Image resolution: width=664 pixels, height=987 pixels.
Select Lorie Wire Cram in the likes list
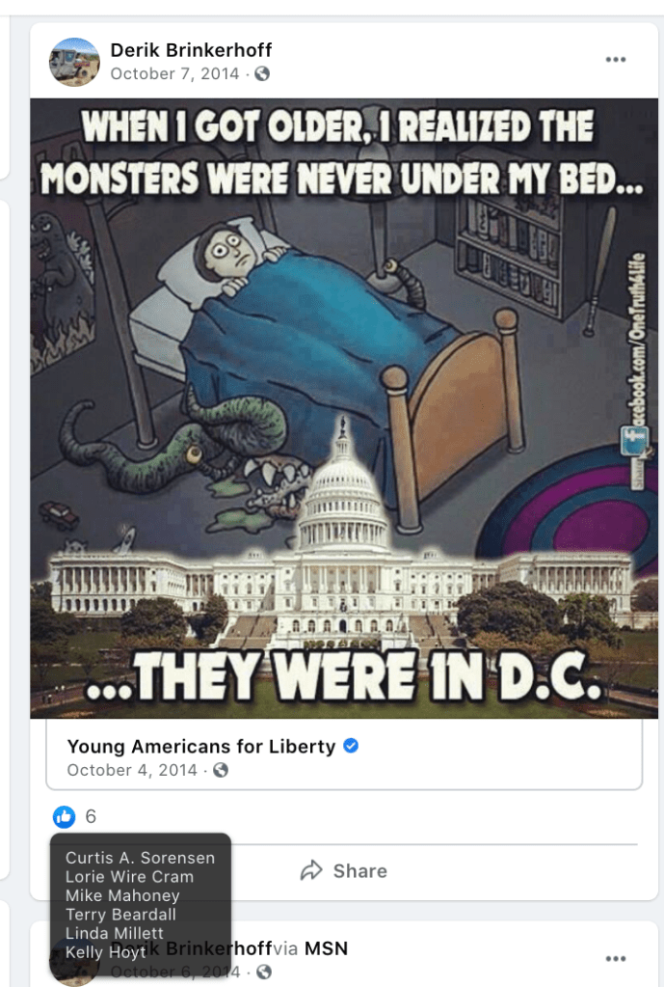point(129,876)
